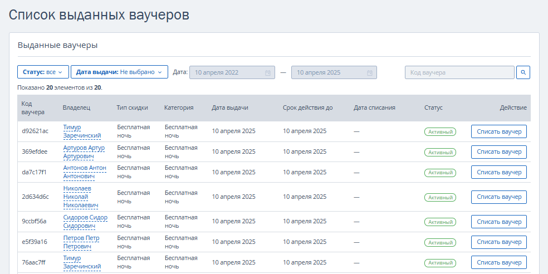Click Активный badge in d92621ac row
The height and width of the screenshot is (274, 548).
tap(440, 132)
